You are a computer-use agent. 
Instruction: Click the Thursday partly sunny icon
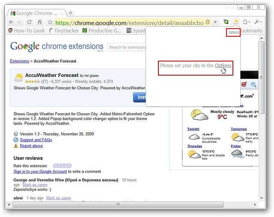(194, 154)
